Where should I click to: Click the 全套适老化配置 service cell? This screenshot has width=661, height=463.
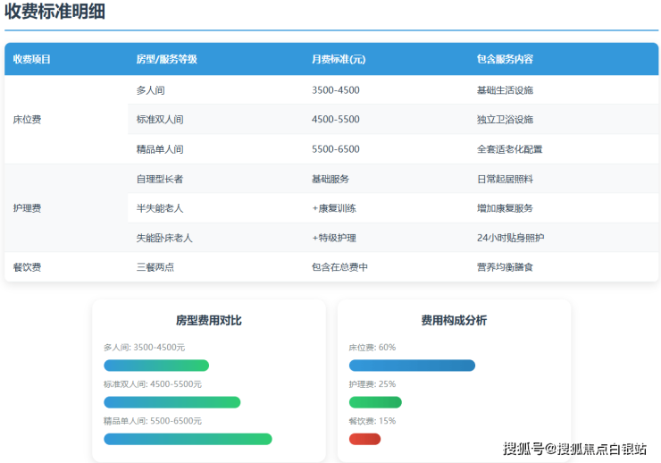(509, 149)
